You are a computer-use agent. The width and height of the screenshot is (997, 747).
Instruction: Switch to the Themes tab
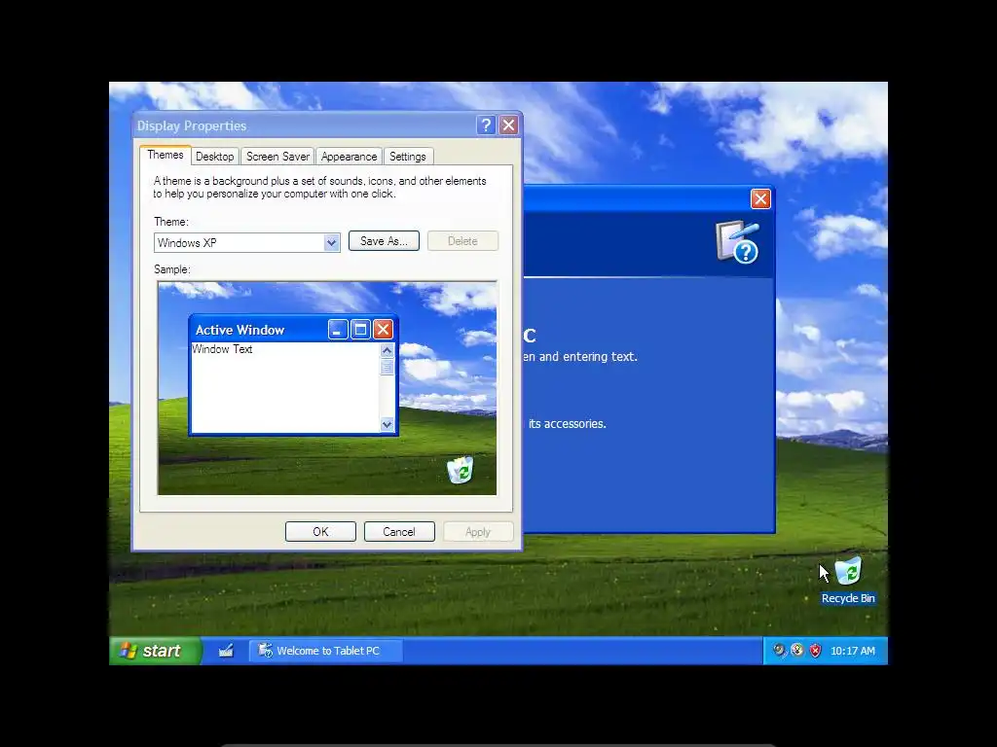(x=166, y=155)
